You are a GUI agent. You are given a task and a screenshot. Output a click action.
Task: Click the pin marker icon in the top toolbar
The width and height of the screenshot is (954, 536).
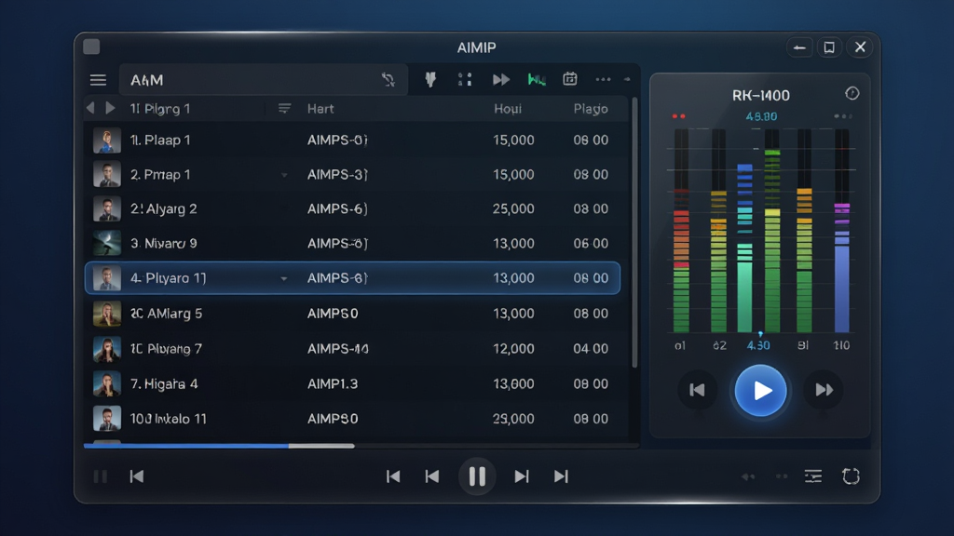point(430,79)
